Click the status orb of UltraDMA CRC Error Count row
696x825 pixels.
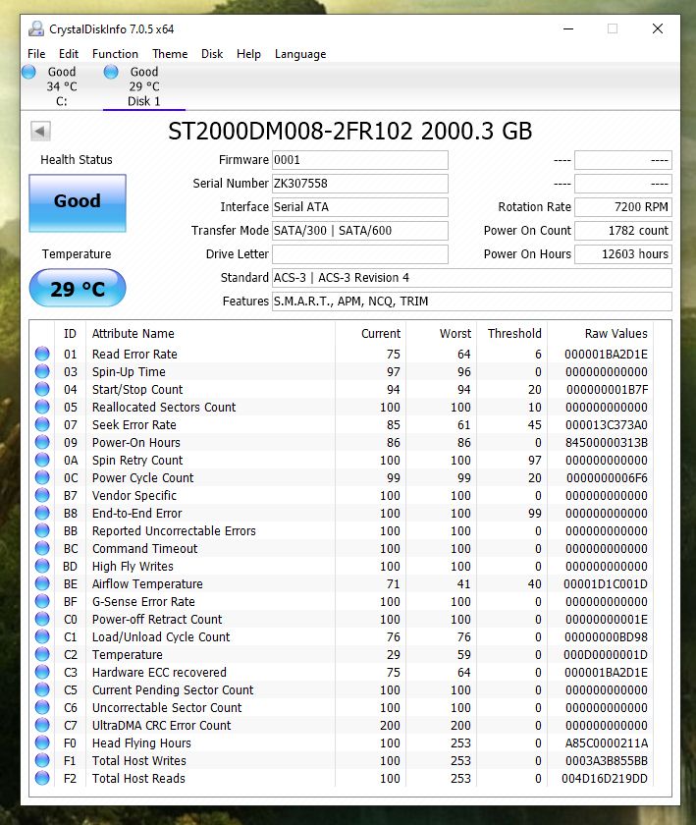click(42, 725)
